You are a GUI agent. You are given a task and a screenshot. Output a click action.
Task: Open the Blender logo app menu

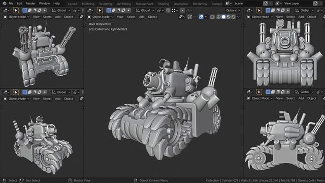click(5, 4)
